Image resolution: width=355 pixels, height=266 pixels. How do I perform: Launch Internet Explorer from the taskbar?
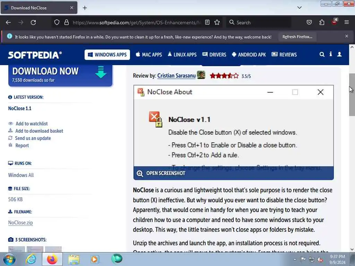click(31, 259)
